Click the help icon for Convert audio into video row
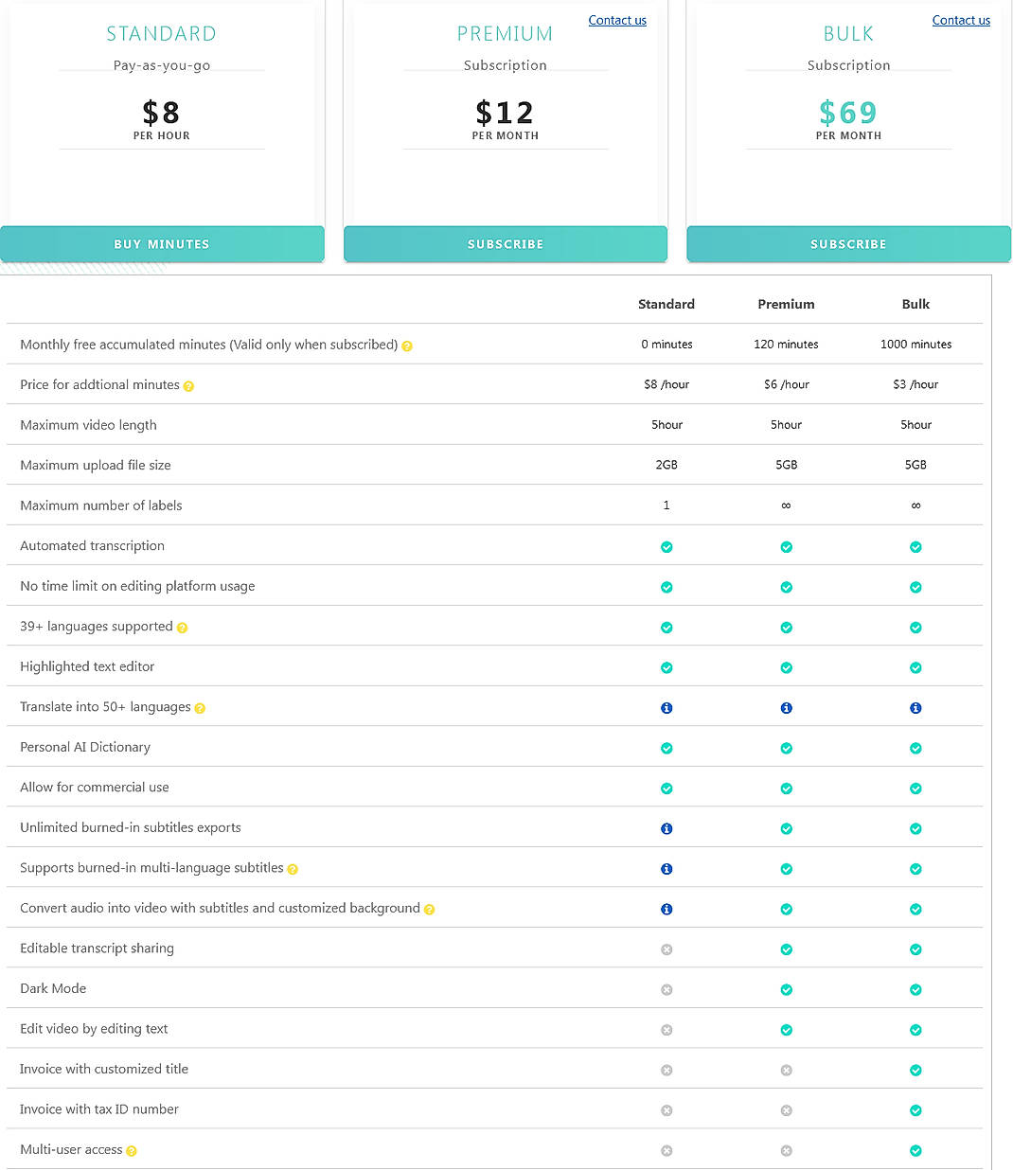Screen dimensions: 1013x1170 429,908
